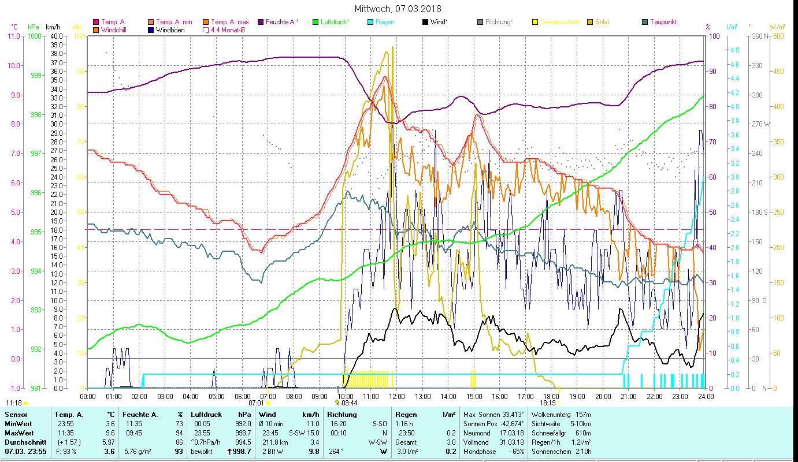Click the chart title Mittwoch, 07.03.2018
Screen dimensions: 798x462
pyautogui.click(x=398, y=9)
